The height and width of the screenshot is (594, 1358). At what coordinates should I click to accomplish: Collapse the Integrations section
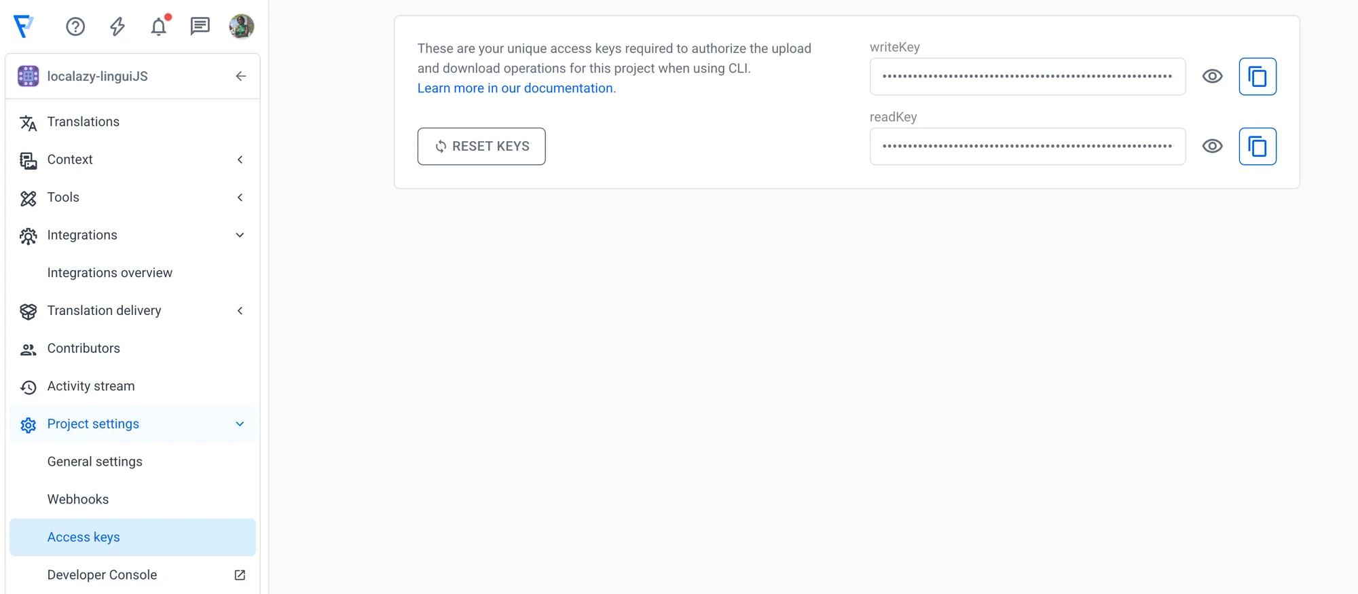click(240, 235)
